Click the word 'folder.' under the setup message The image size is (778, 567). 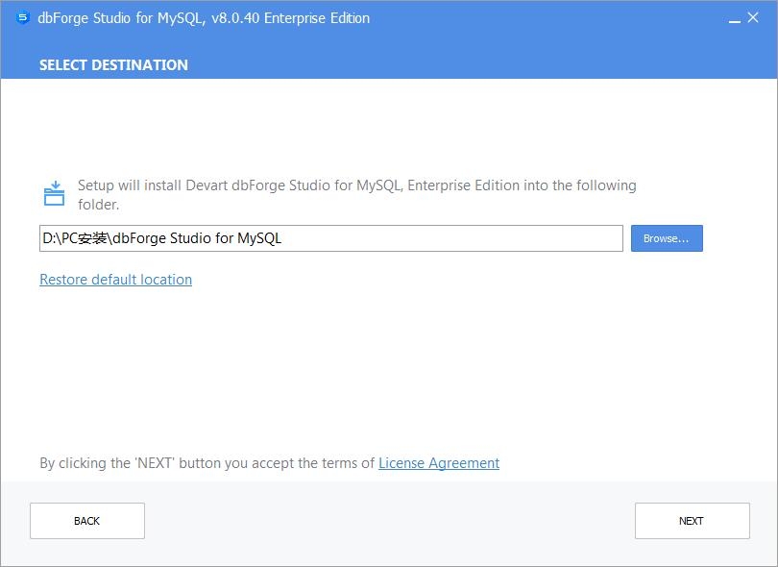pyautogui.click(x=98, y=205)
